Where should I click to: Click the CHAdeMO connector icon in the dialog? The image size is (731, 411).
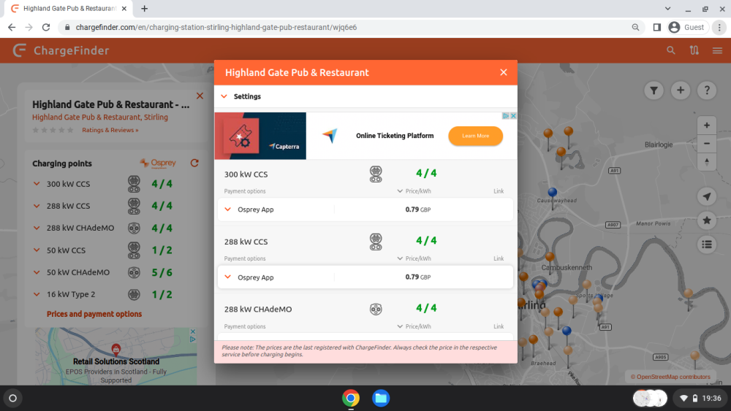coord(376,309)
